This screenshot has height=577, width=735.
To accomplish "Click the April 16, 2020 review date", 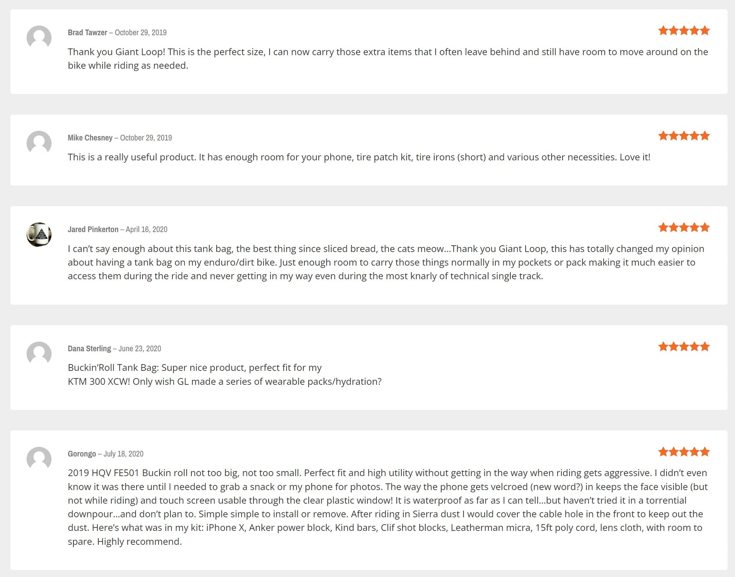I will tap(146, 230).
